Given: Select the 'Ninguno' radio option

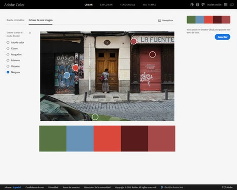Looking at the screenshot, I should coord(8,72).
